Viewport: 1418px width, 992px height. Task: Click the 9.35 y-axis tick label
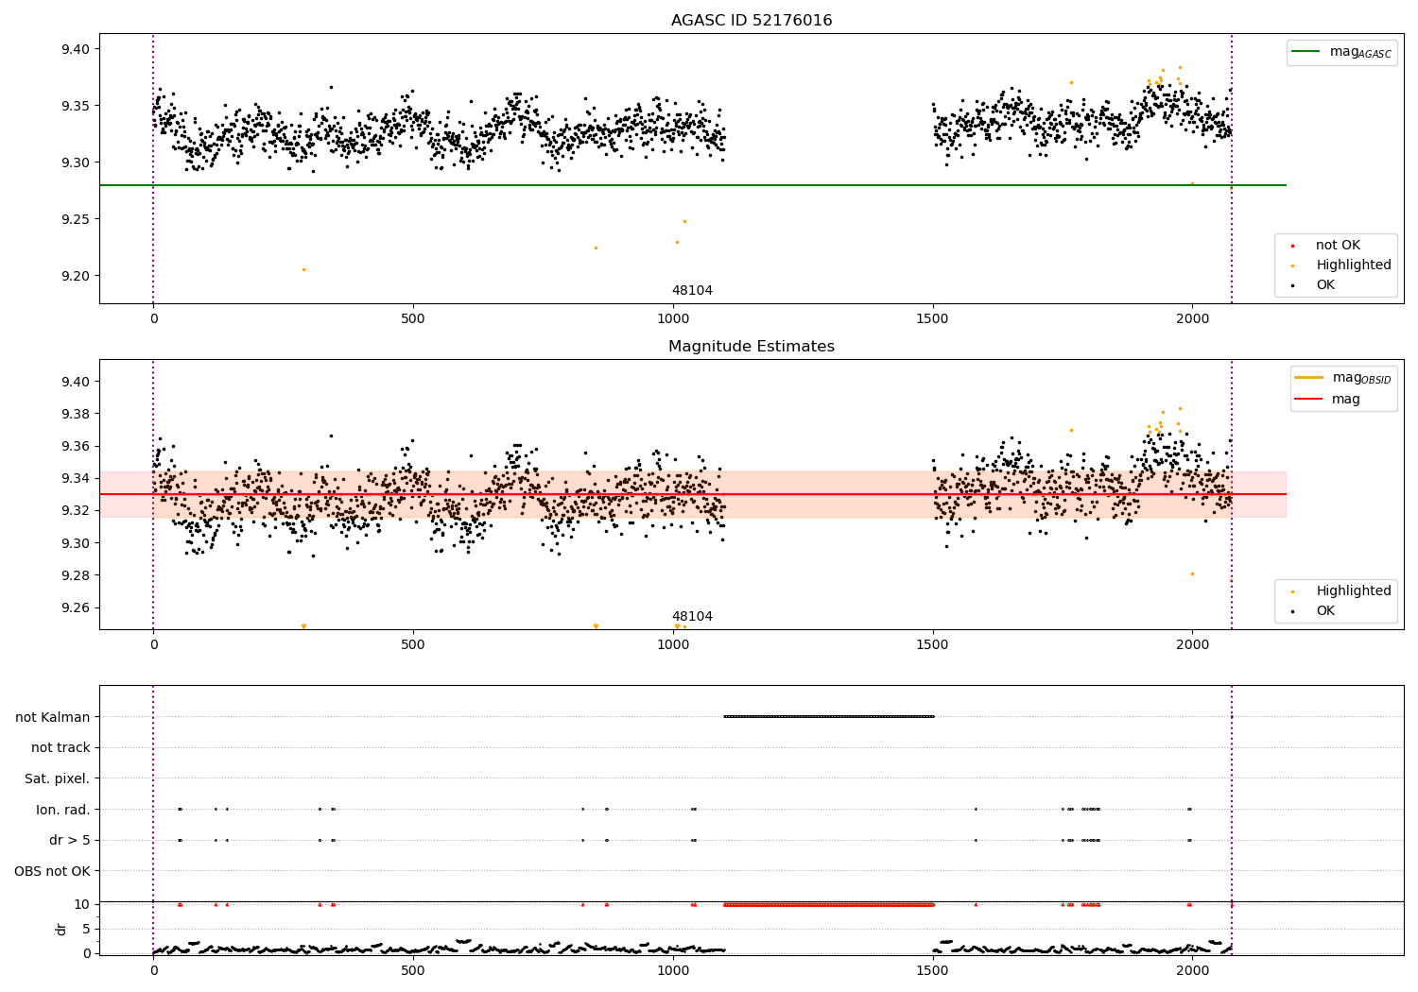click(75, 106)
